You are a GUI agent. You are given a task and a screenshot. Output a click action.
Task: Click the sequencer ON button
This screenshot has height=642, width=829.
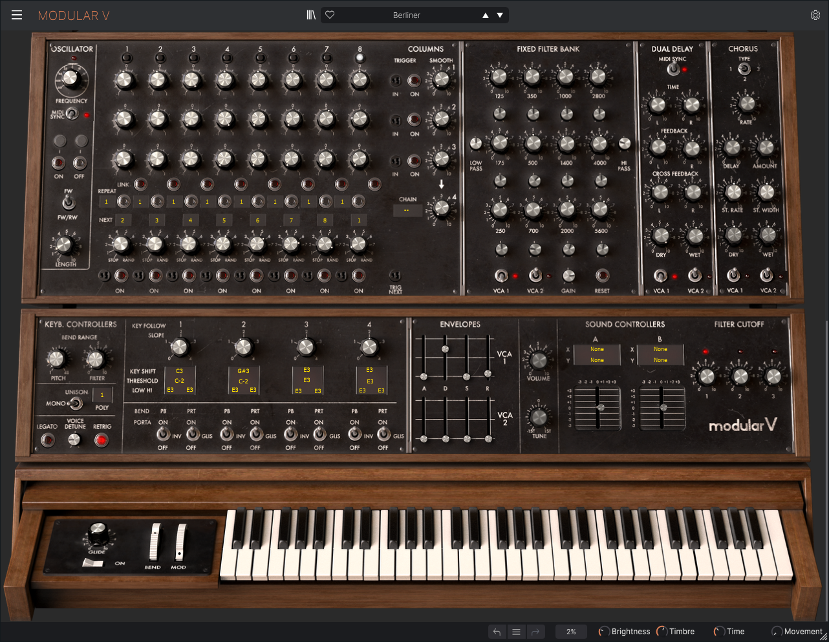click(59, 162)
